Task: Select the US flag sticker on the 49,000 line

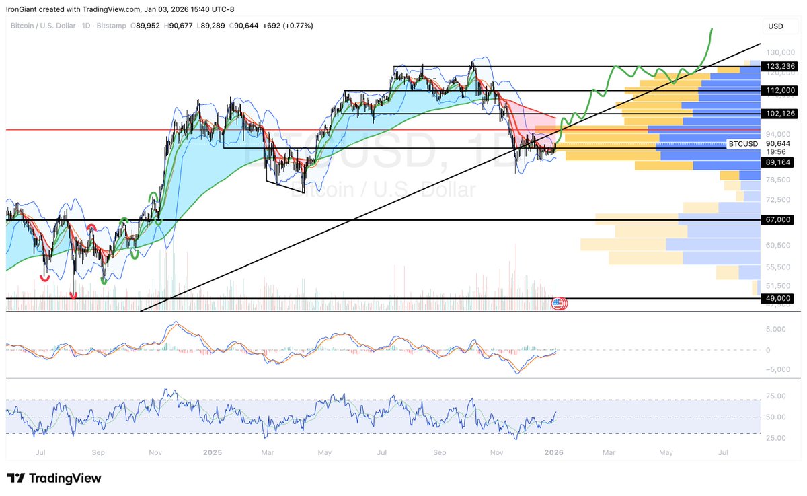Action: (x=557, y=304)
